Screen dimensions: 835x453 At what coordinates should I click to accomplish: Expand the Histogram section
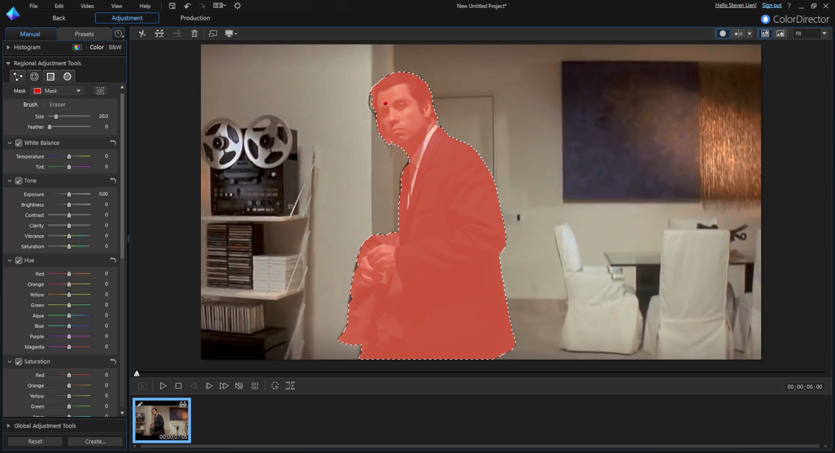pos(8,47)
